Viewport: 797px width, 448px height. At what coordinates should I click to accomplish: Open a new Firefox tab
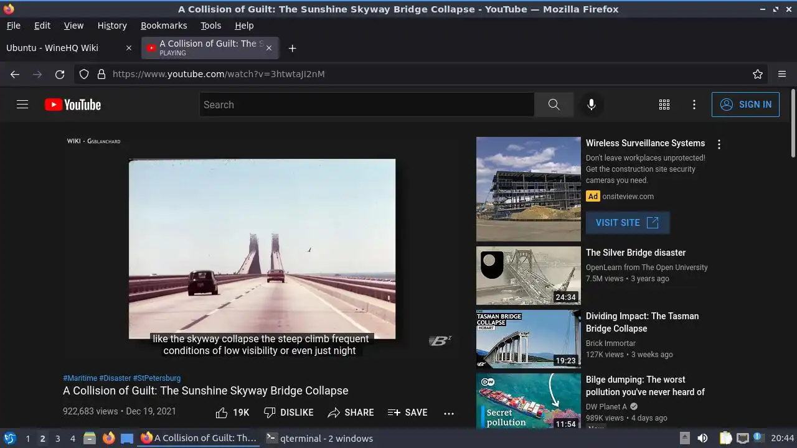point(292,48)
